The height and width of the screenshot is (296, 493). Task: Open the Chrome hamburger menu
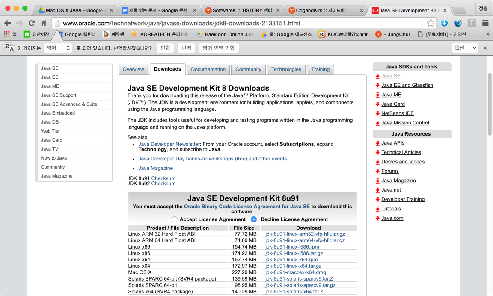(x=485, y=23)
